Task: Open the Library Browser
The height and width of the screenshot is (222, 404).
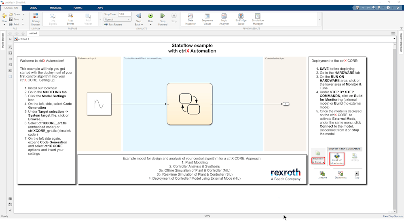Action: [x=36, y=19]
